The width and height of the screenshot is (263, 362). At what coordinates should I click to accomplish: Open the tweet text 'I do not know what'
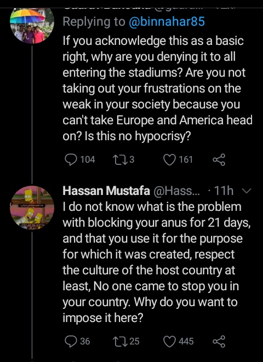click(x=157, y=262)
